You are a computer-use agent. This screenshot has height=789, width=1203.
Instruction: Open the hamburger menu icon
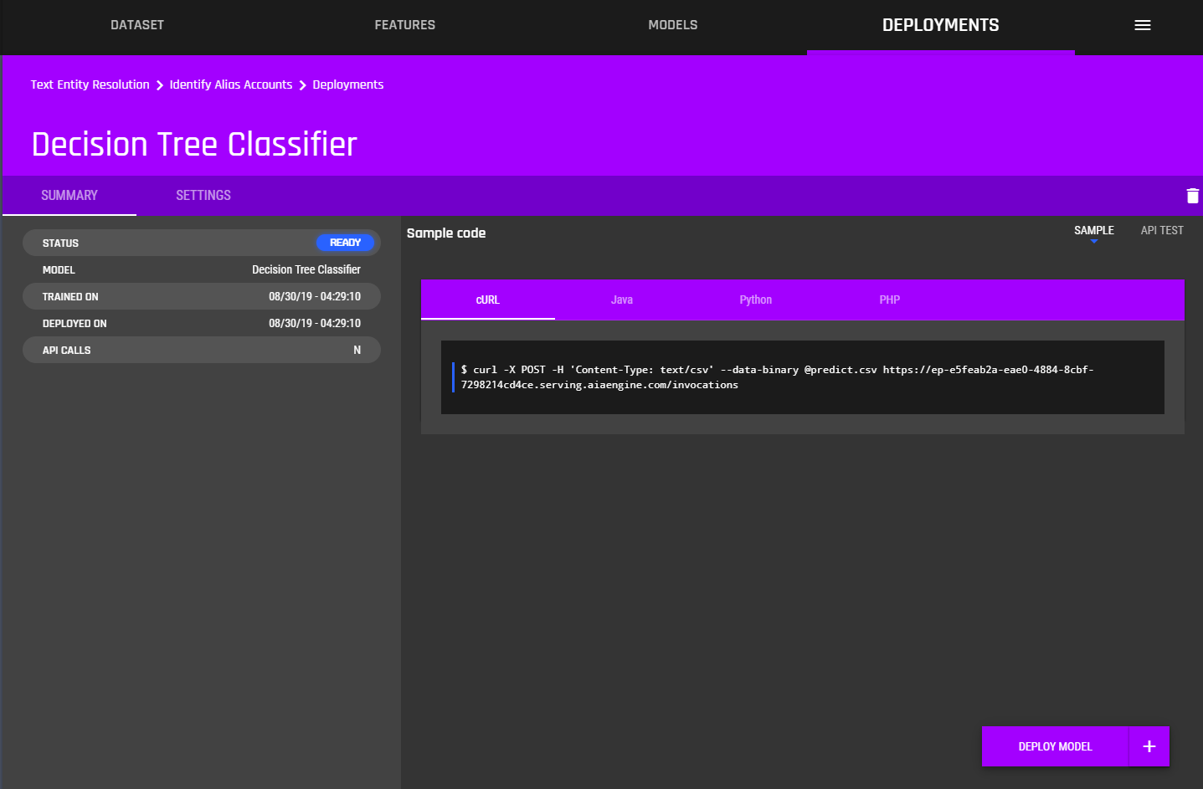[x=1142, y=25]
